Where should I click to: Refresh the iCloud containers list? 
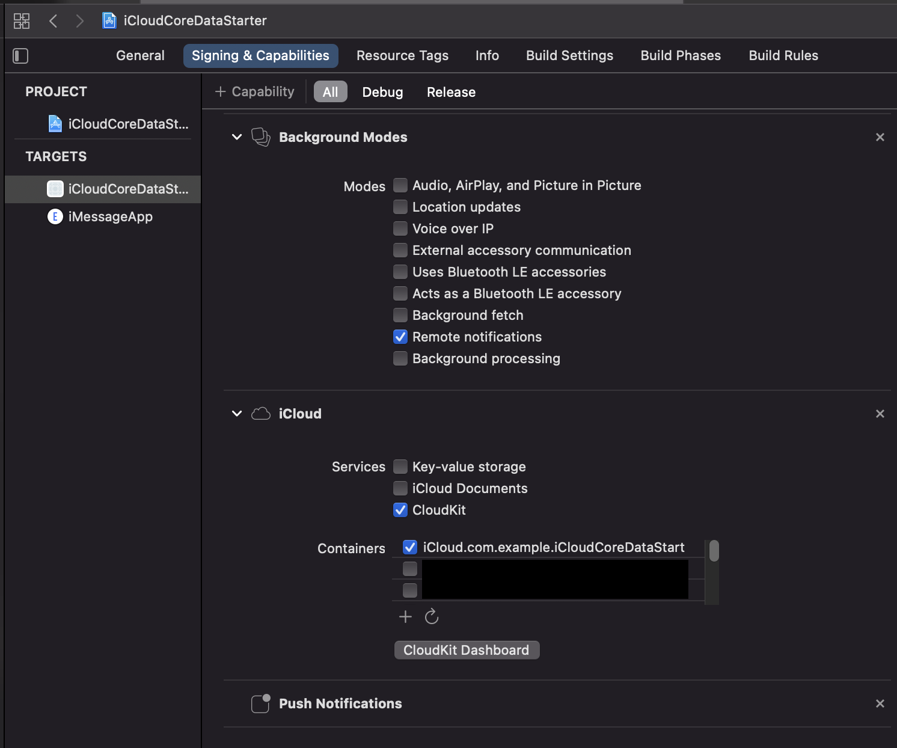(432, 616)
